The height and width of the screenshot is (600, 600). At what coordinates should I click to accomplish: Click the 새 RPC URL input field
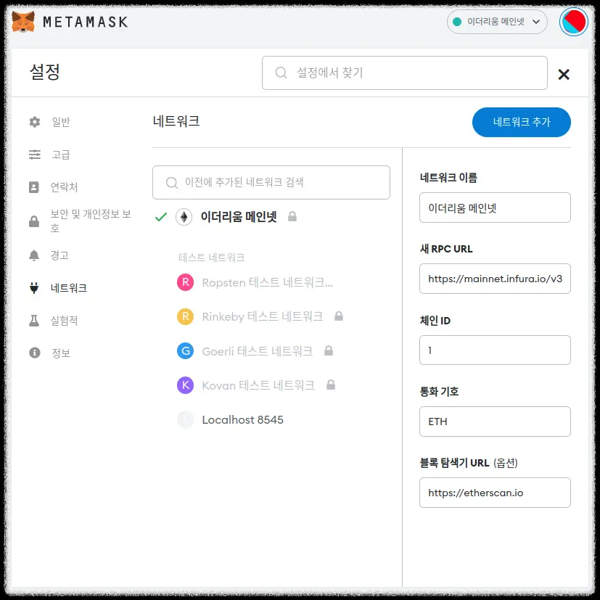[495, 279]
